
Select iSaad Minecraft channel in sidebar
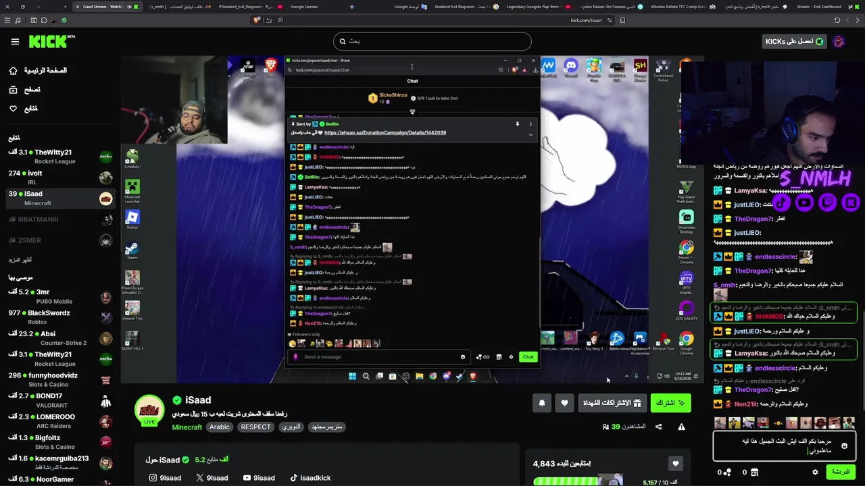[60, 198]
